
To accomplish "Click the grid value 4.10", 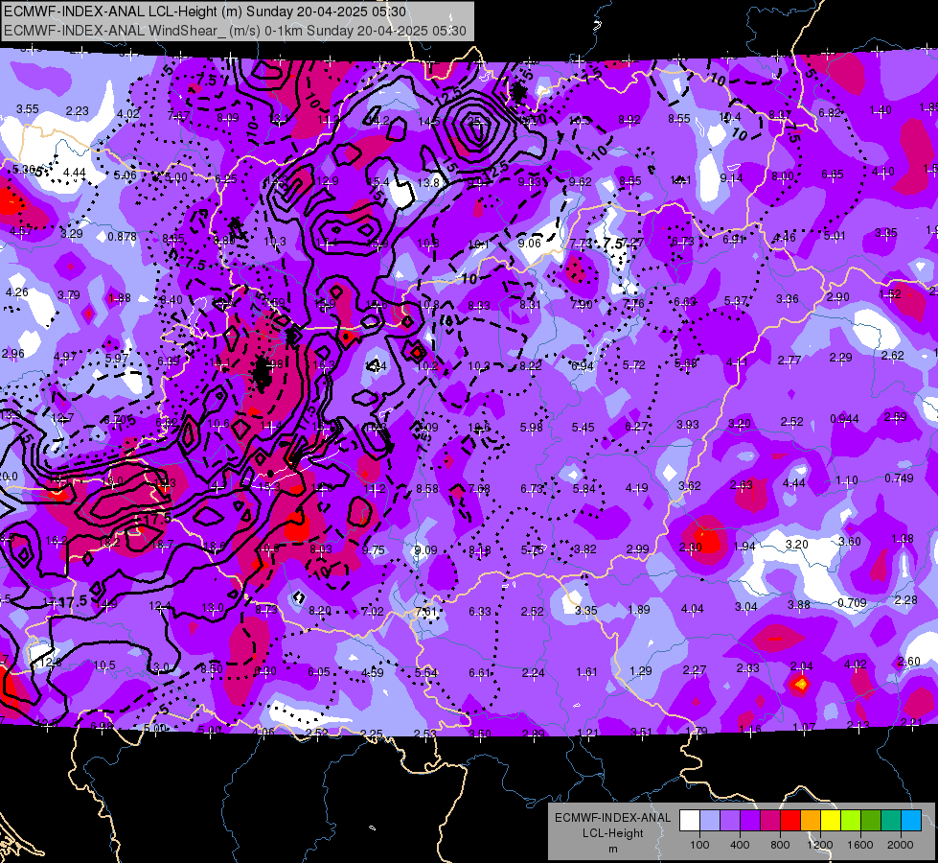I will point(883,172).
